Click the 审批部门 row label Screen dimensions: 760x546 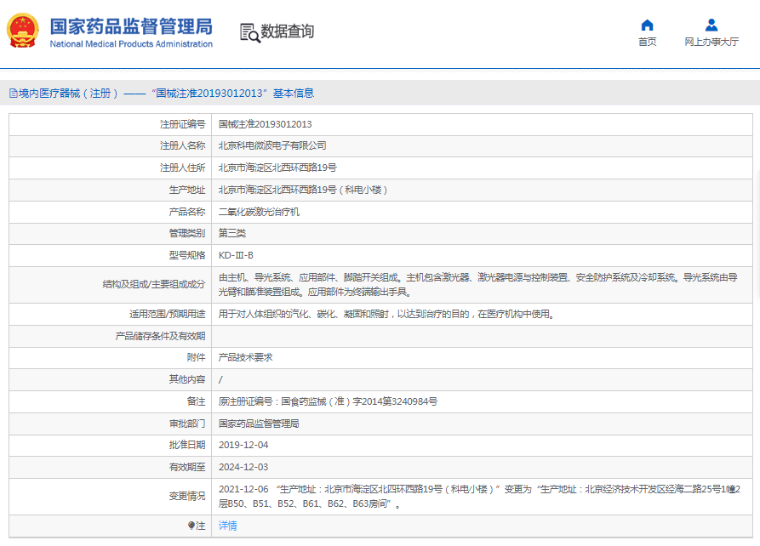[187, 424]
